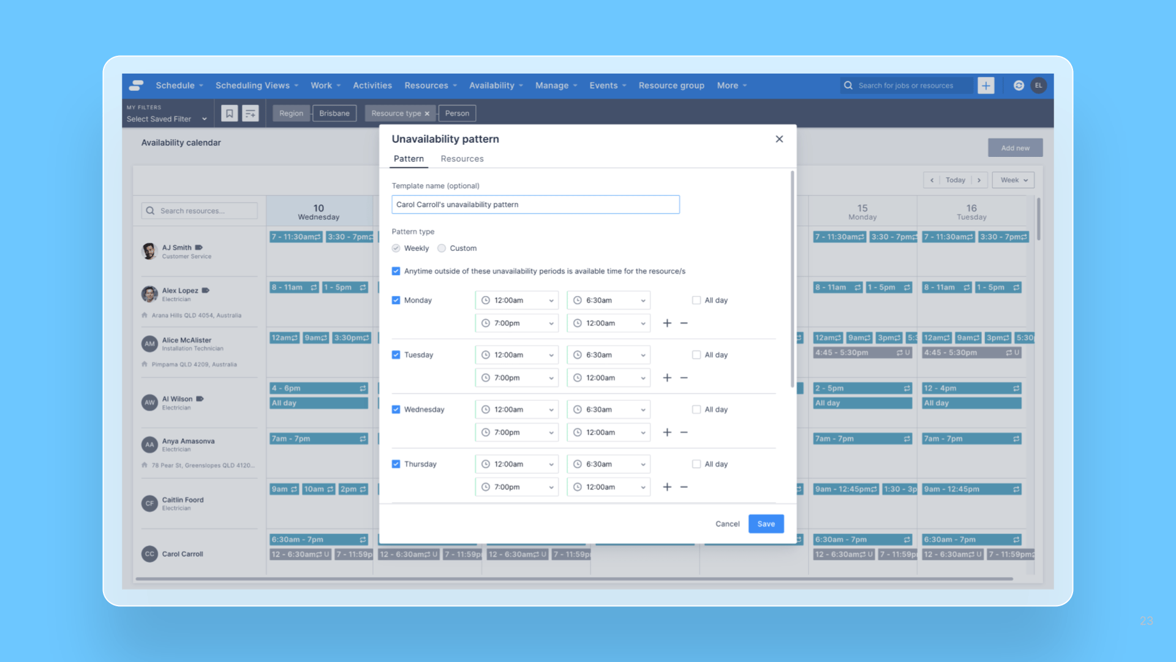The image size is (1176, 662).
Task: Switch to the Resources tab in dialog
Action: click(462, 159)
